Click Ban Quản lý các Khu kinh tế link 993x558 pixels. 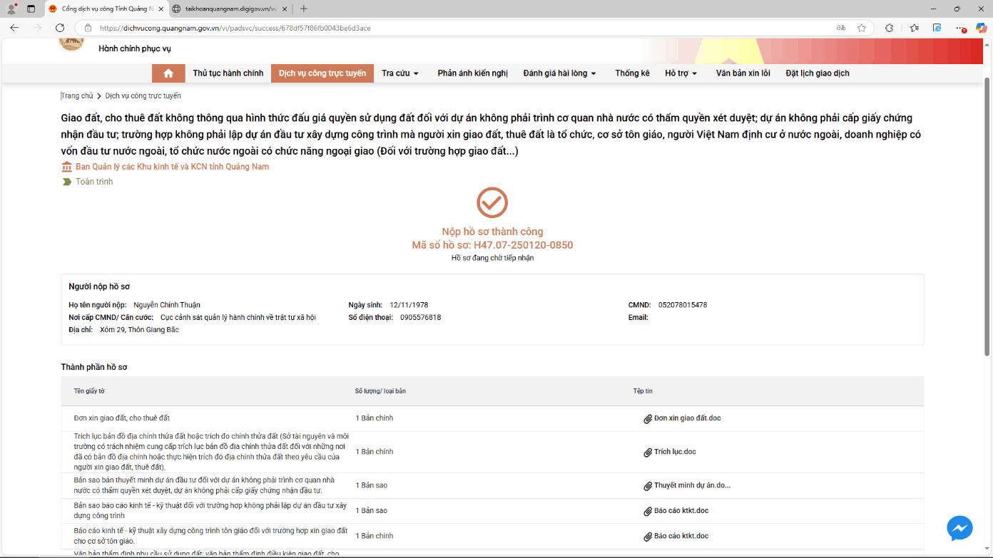pyautogui.click(x=172, y=167)
